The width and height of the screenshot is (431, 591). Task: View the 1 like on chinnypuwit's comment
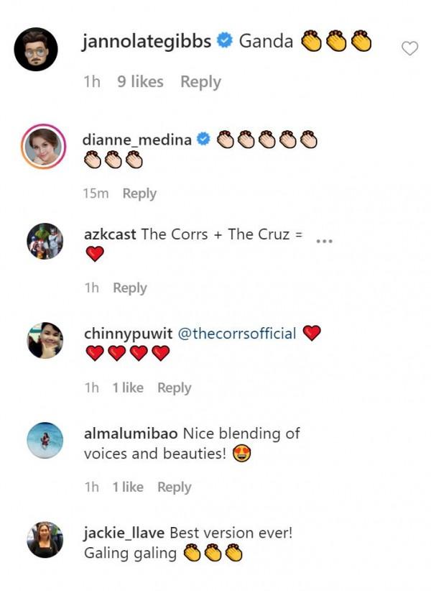click(128, 388)
